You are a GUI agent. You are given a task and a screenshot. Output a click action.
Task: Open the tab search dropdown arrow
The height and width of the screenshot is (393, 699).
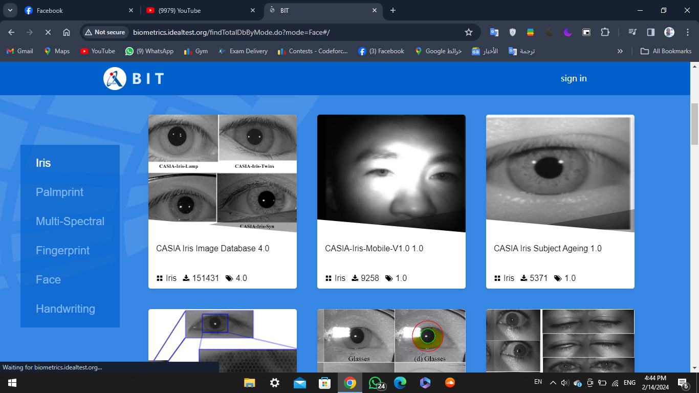click(x=10, y=10)
